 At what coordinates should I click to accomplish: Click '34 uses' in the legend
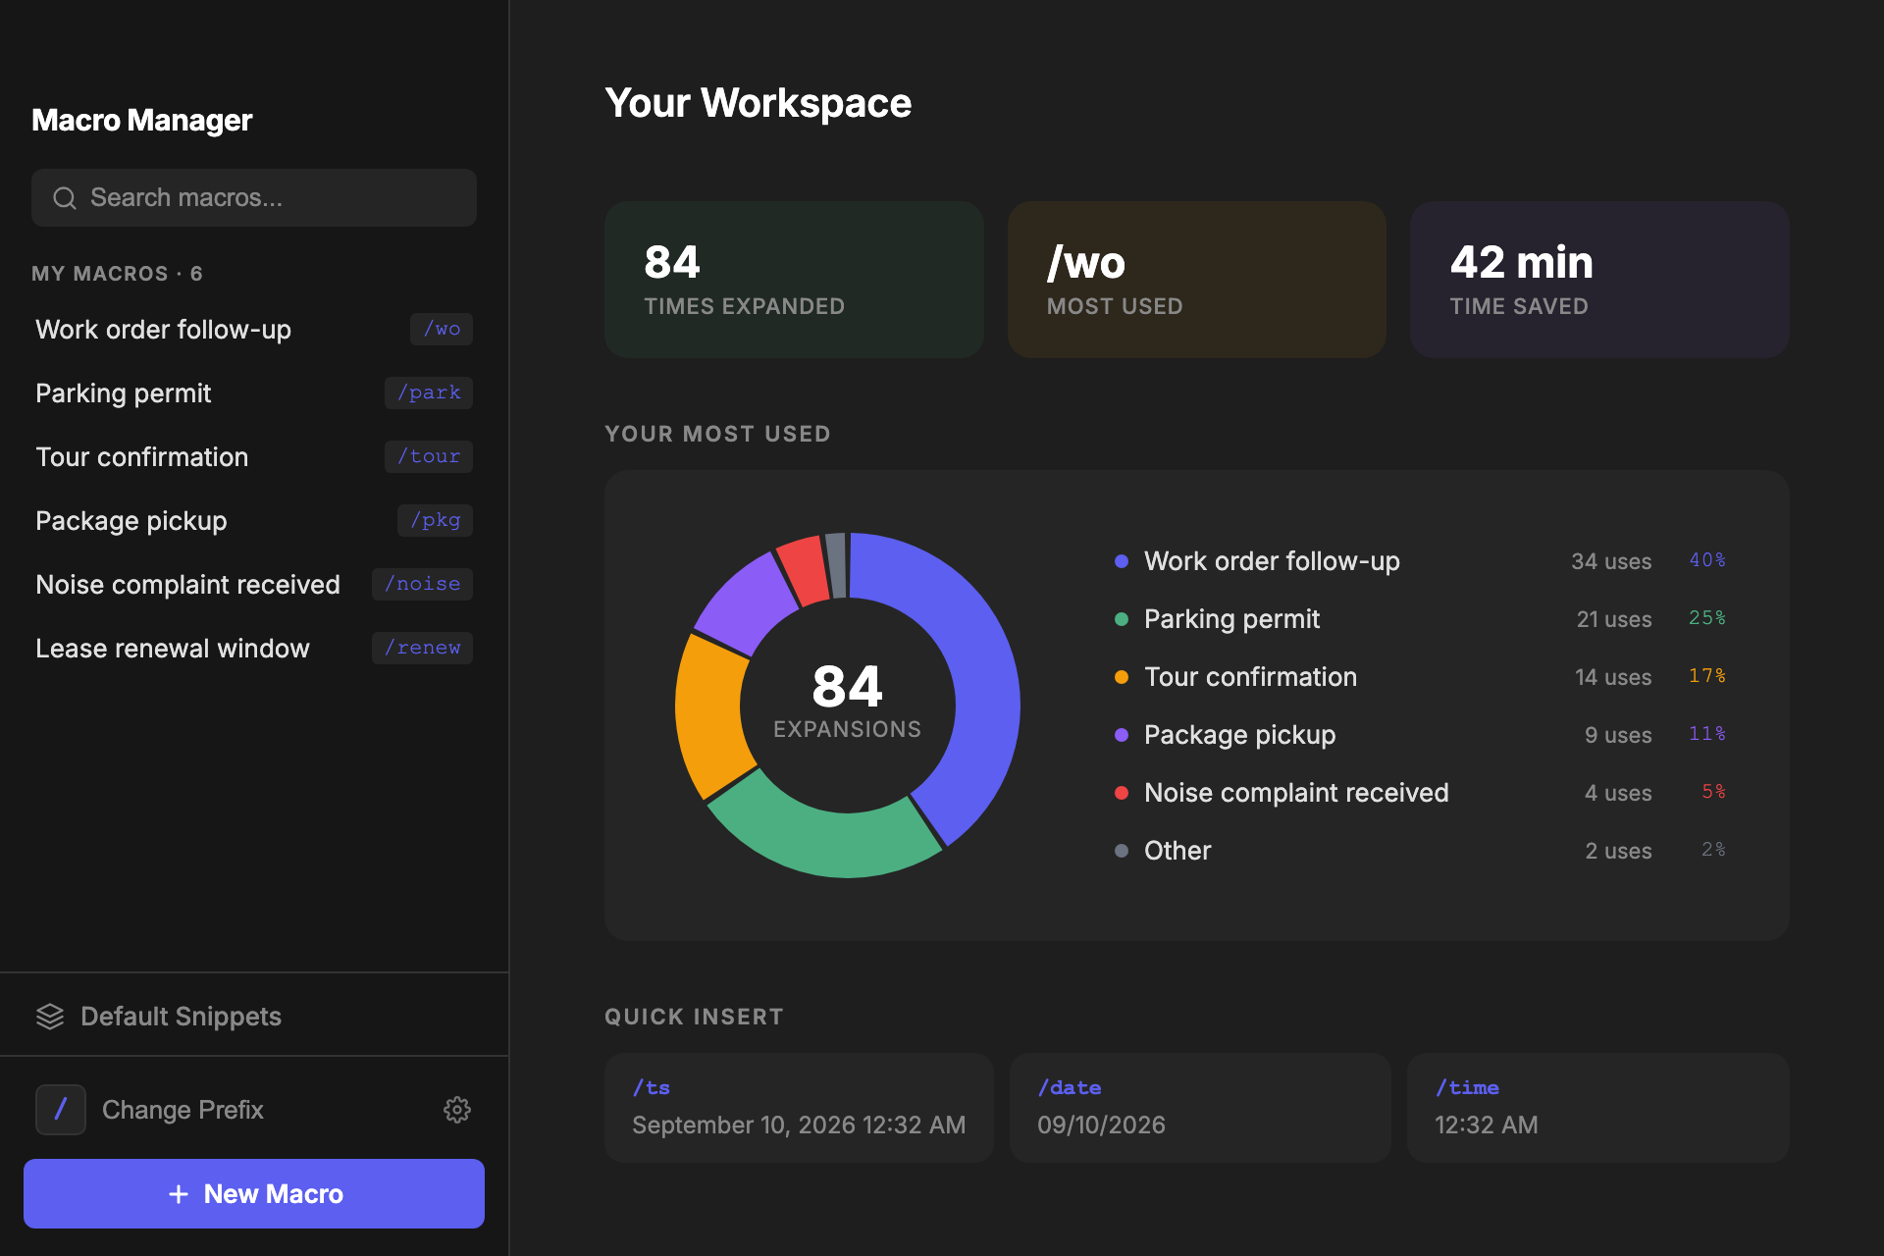1611,561
